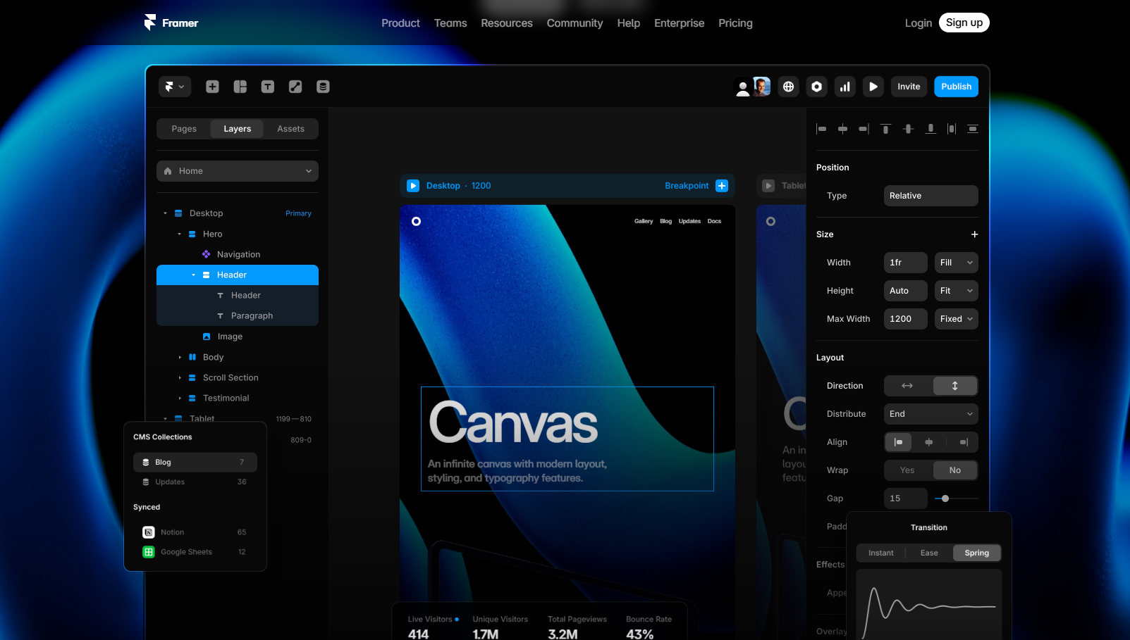Select the Text tool icon
This screenshot has height=640, width=1130.
(268, 87)
